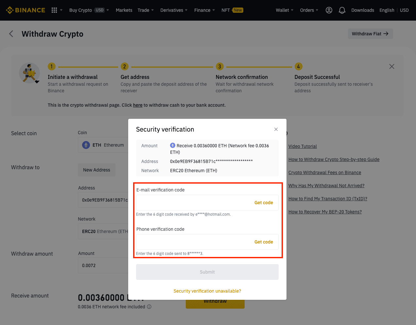Open the ETH Ethereum coin selector
Image resolution: width=416 pixels, height=325 pixels.
tap(103, 145)
